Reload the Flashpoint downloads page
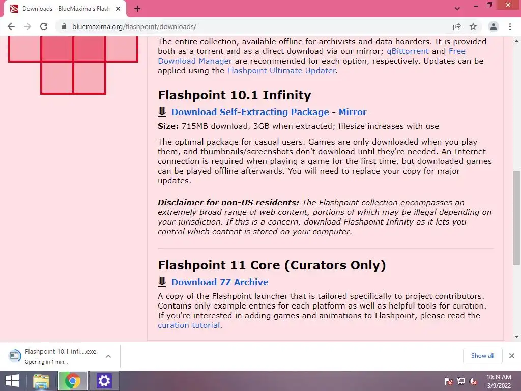 44,26
